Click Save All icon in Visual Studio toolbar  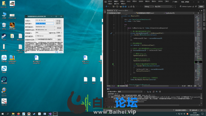tap(126, 6)
